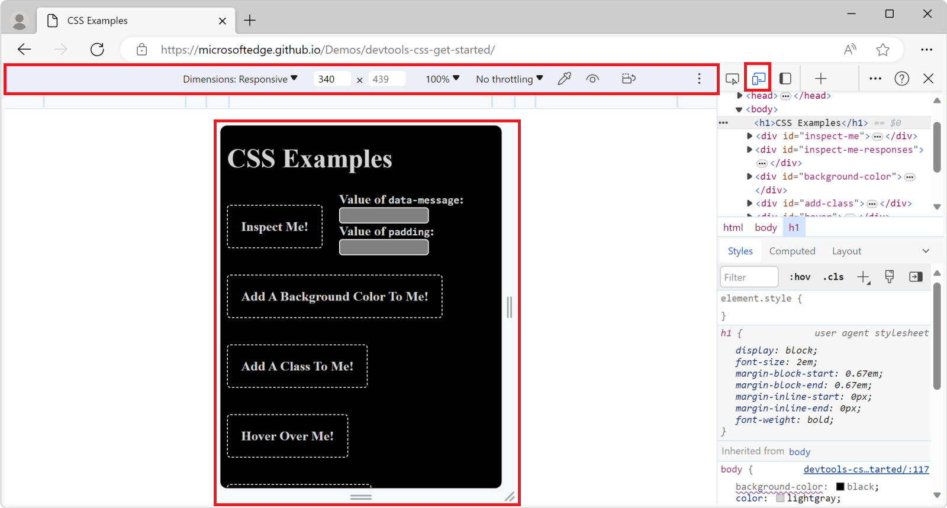Click the eyedropper icon in device toolbar
The width and height of the screenshot is (947, 508).
565,79
